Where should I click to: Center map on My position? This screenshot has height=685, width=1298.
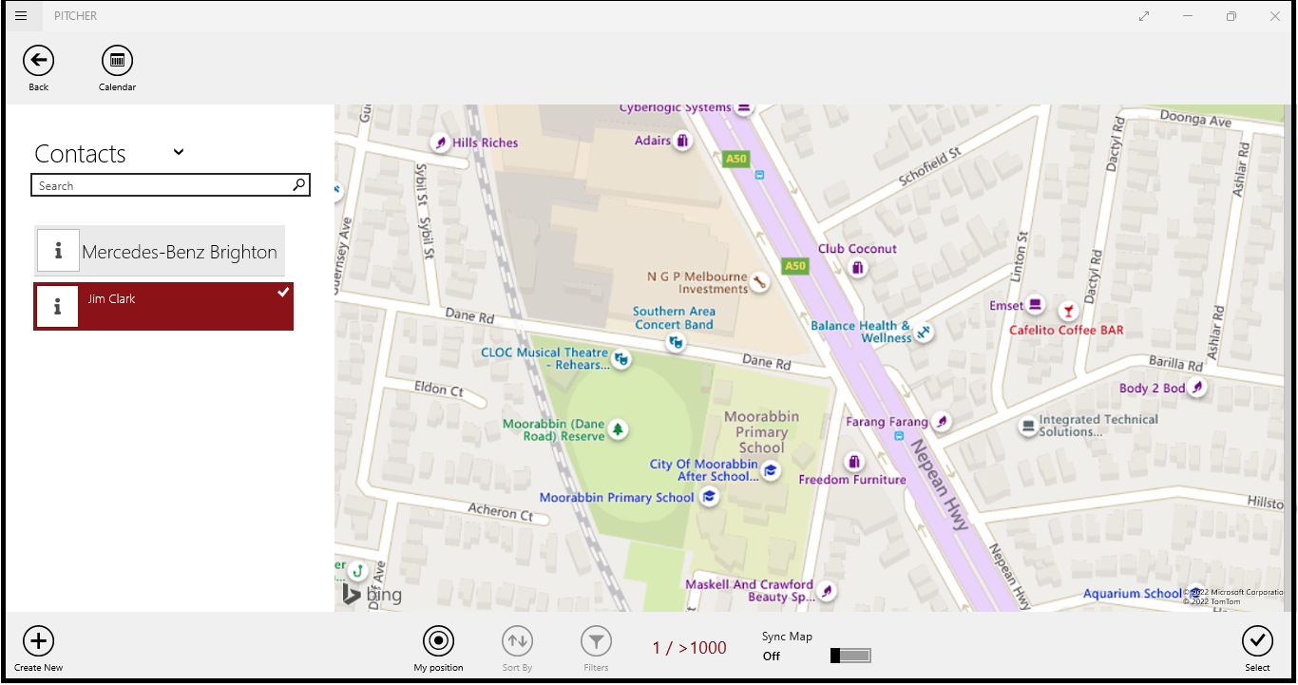coord(438,641)
